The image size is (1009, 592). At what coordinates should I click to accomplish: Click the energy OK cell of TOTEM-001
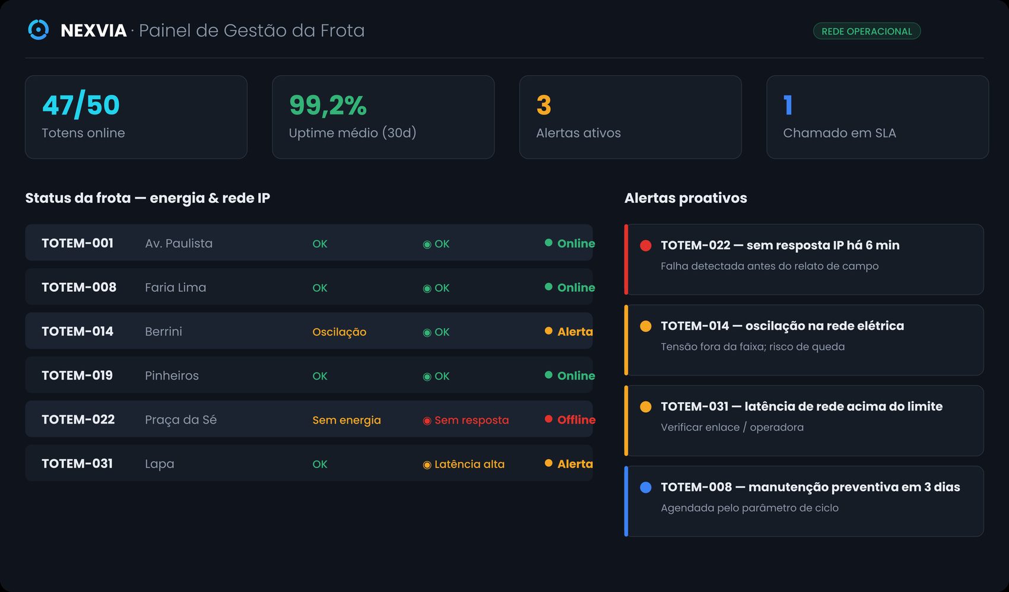tap(320, 244)
